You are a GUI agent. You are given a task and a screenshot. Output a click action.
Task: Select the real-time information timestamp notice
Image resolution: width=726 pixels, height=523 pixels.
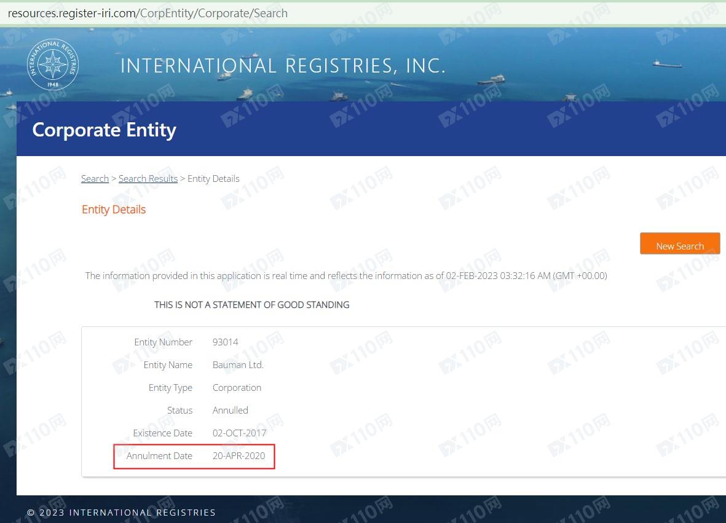[346, 276]
